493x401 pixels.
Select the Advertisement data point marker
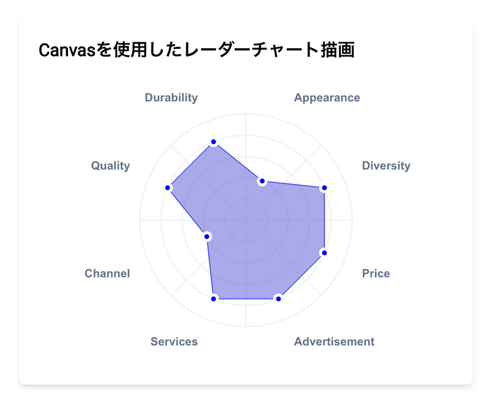(x=278, y=299)
